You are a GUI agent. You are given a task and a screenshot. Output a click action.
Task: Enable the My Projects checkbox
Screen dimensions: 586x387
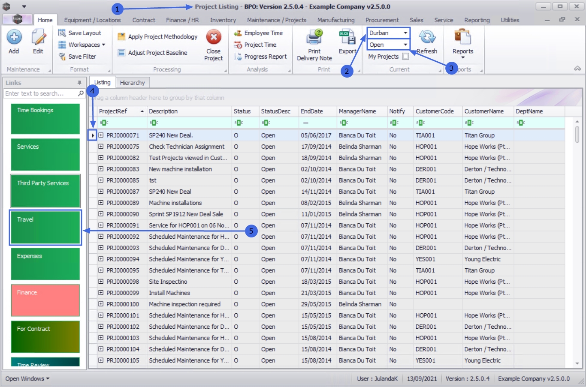click(405, 57)
